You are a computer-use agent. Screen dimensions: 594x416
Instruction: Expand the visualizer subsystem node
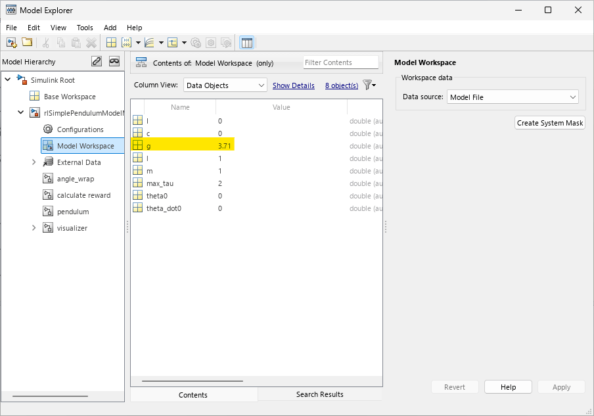pos(34,228)
